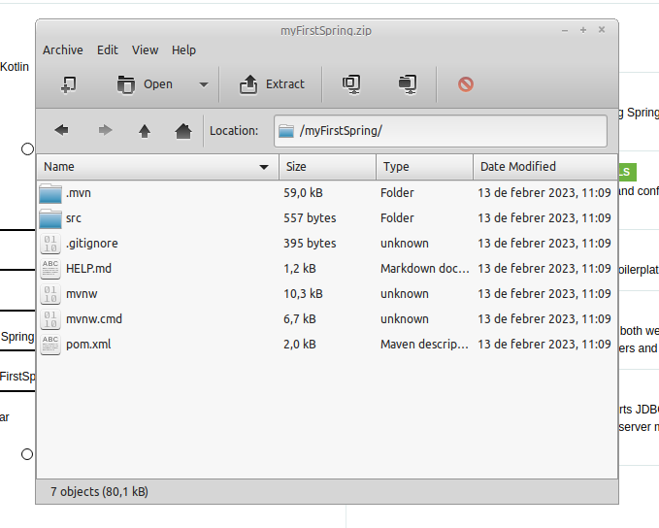Click the folder icon in Location field
Viewport: 659px width, 528px height.
(x=286, y=131)
